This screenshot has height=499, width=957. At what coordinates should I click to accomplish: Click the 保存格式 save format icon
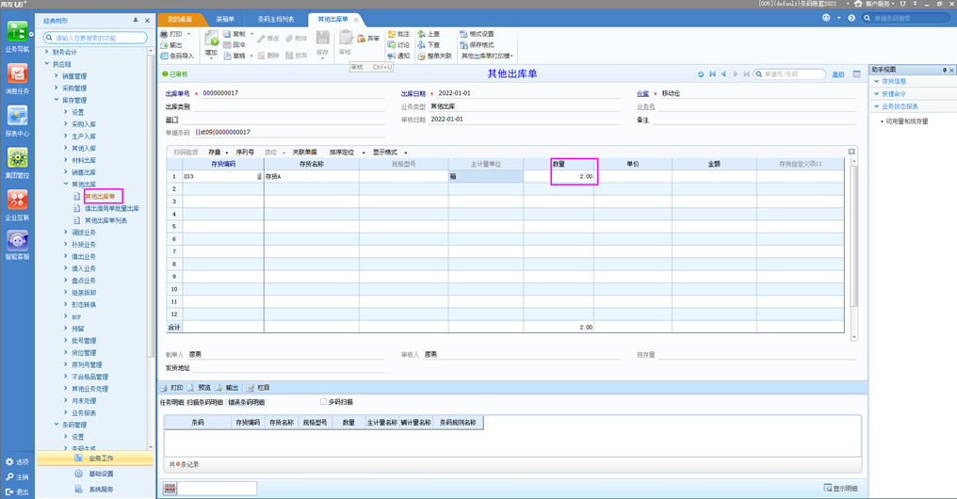pyautogui.click(x=463, y=45)
